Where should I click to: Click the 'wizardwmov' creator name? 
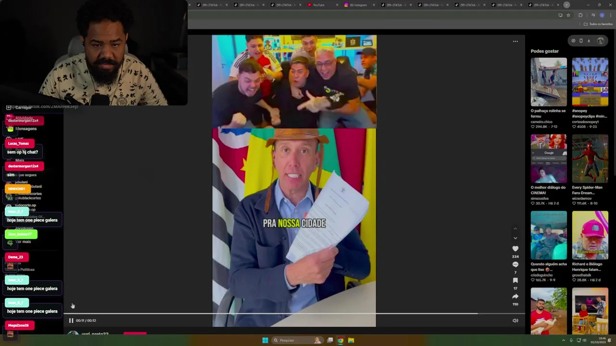point(582,198)
